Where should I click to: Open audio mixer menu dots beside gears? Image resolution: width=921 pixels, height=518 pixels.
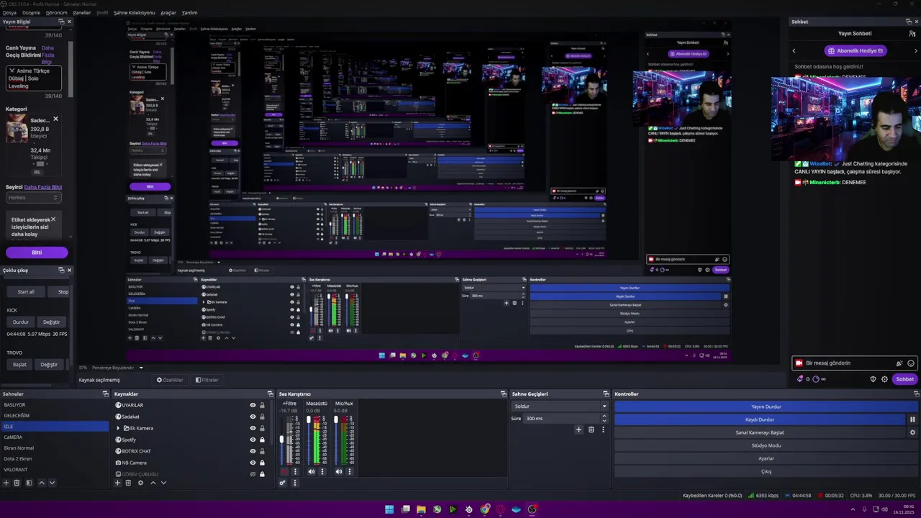point(294,483)
